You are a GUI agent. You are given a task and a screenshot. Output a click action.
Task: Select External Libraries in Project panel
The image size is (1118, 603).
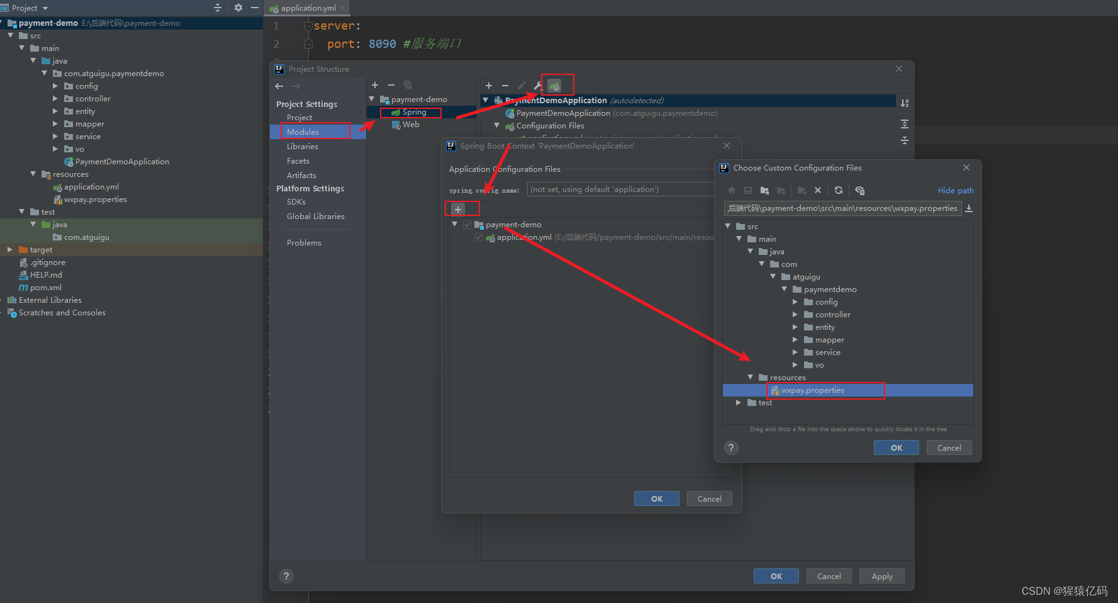[50, 300]
